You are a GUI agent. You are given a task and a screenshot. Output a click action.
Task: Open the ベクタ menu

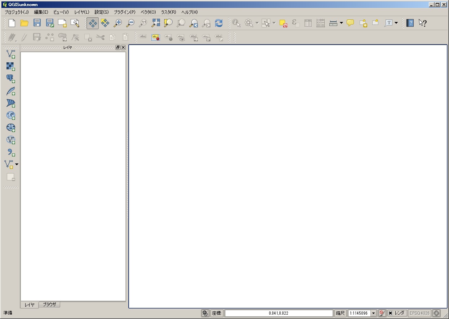pos(148,12)
